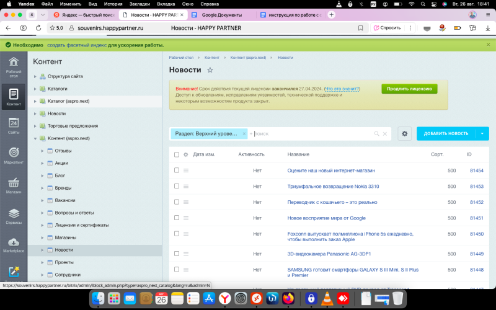
Task: Open news item Триумфальное возвращение Nokia 3310
Action: tap(333, 187)
